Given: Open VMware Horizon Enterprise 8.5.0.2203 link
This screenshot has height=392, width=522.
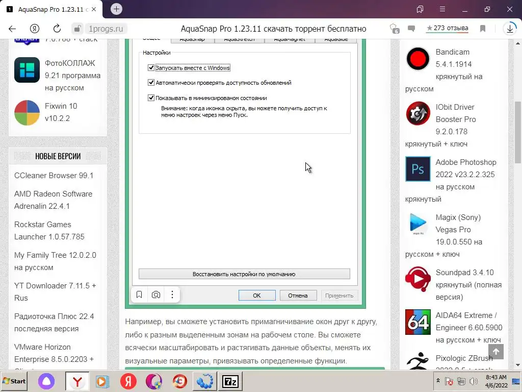Looking at the screenshot, I should (x=54, y=353).
